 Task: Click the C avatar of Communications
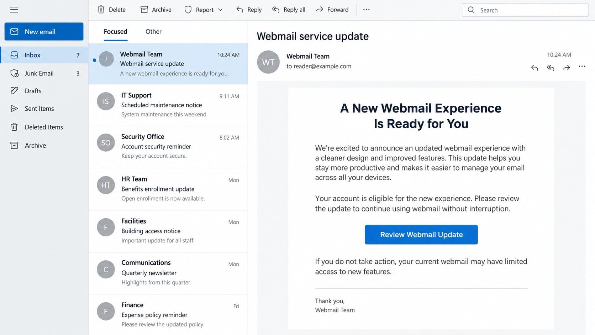pyautogui.click(x=106, y=269)
